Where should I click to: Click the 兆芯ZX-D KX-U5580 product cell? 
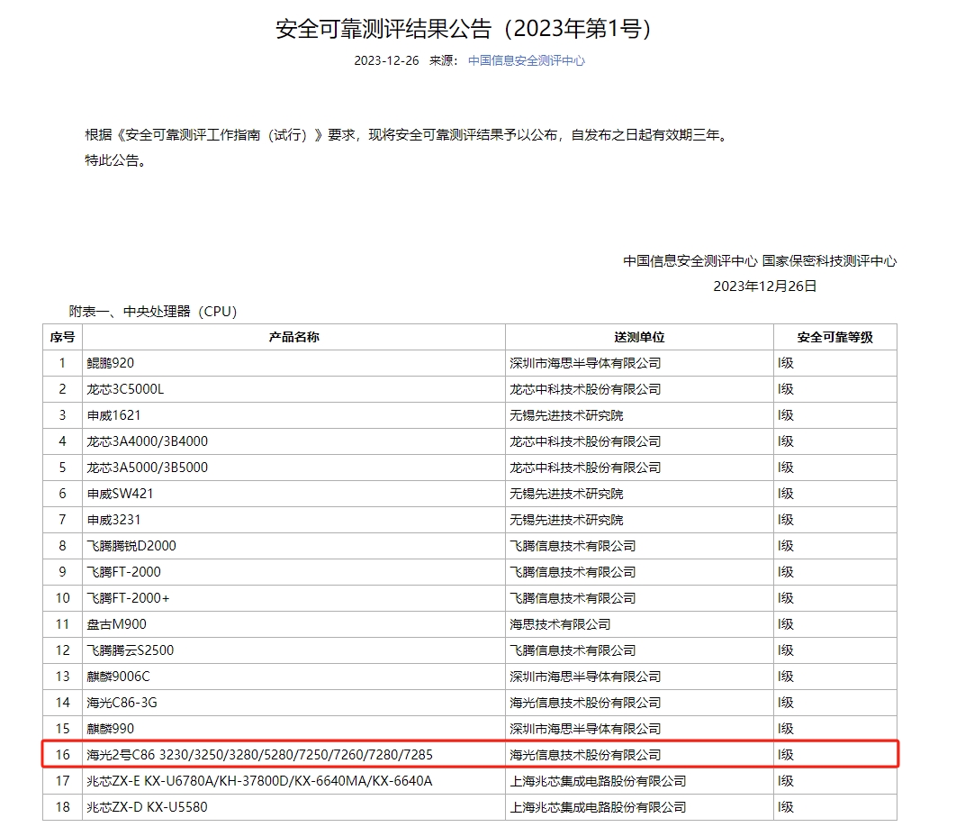click(x=147, y=807)
